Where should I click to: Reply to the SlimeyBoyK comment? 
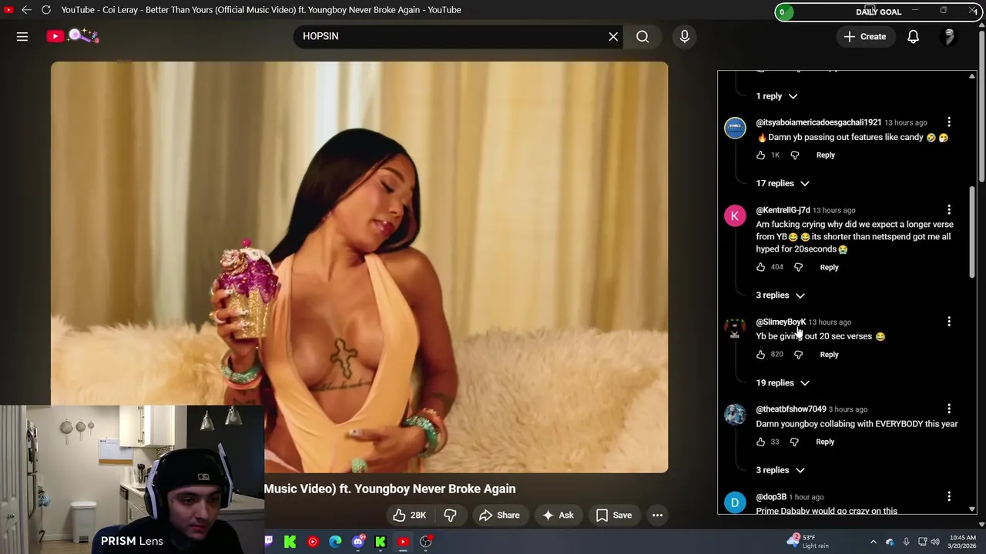click(x=829, y=355)
